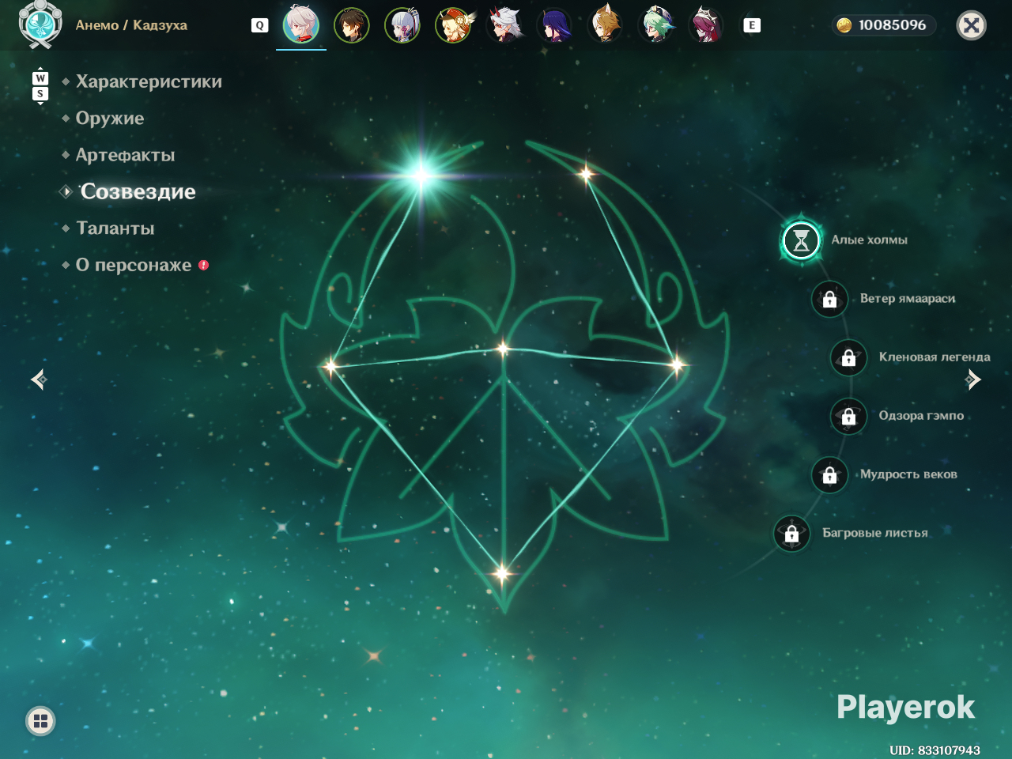Open the Таланты menu section

pos(115,228)
